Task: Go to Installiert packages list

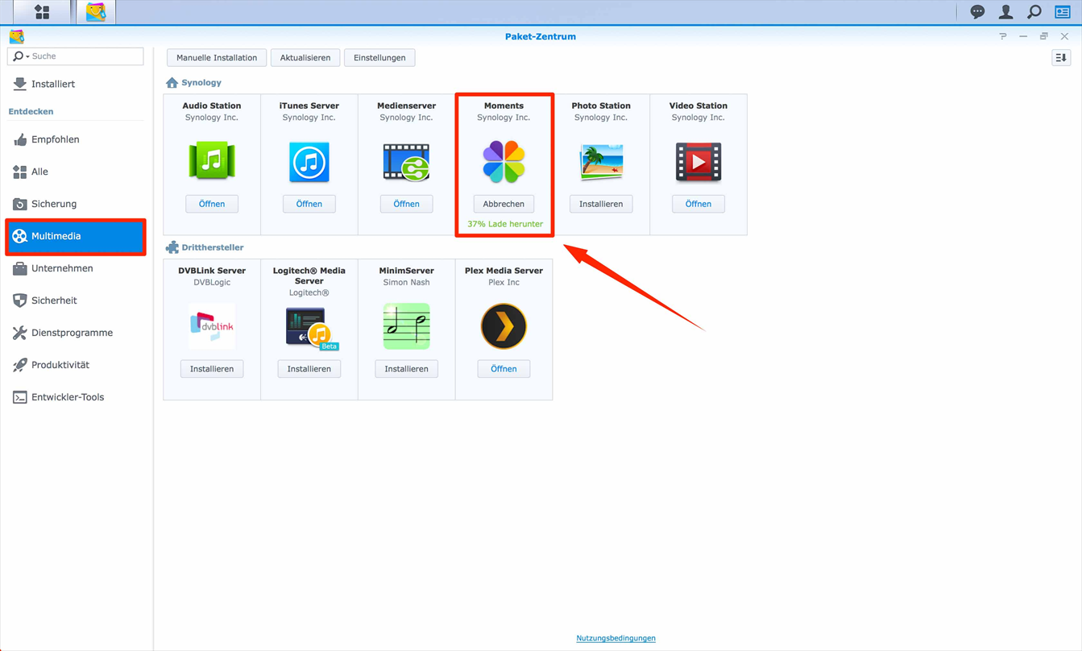Action: (x=76, y=84)
